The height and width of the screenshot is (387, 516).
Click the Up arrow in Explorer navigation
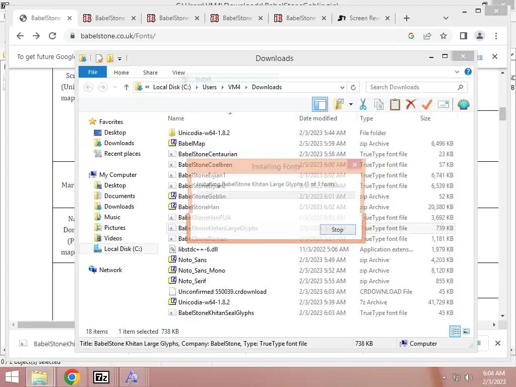126,87
